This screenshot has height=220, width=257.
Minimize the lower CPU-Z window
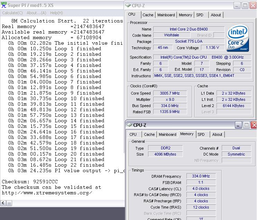pyautogui.click(x=238, y=125)
